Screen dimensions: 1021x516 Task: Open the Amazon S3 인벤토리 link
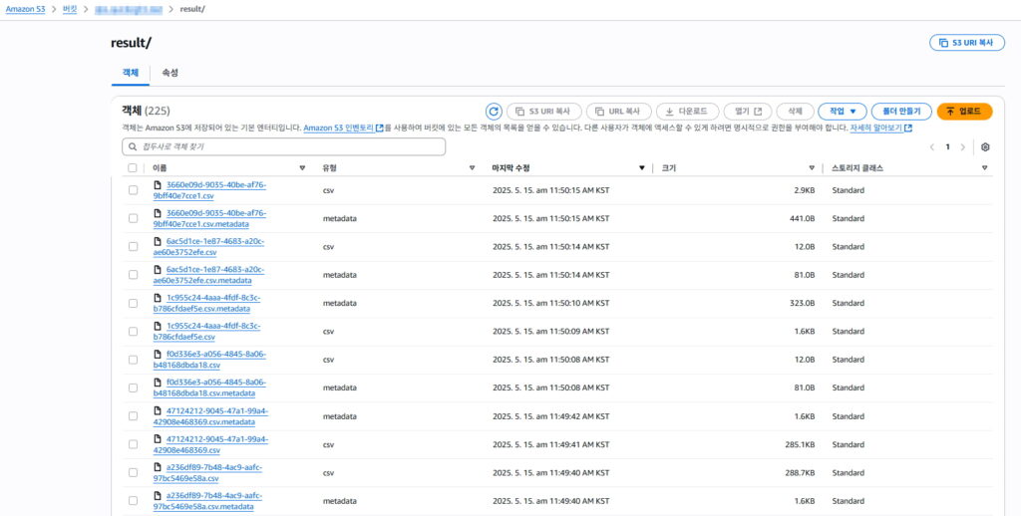coord(343,129)
